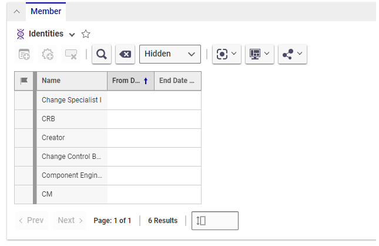Go to previous page with Prev
This screenshot has width=379, height=246.
31,221
